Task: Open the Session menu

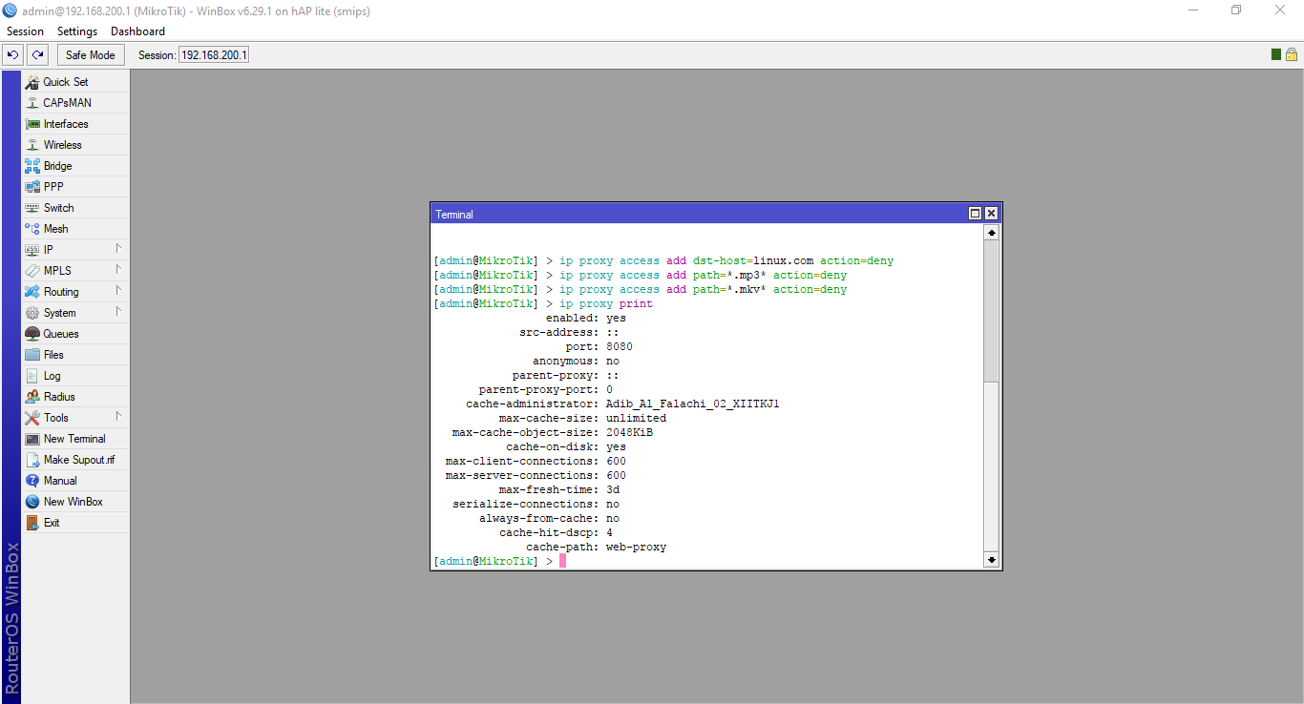Action: point(26,31)
